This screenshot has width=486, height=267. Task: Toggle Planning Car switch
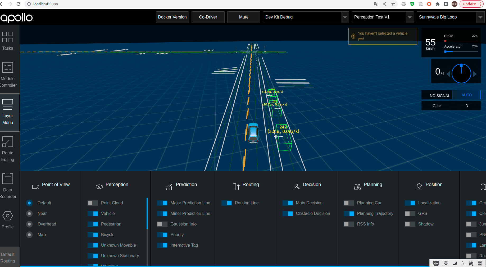click(x=349, y=203)
